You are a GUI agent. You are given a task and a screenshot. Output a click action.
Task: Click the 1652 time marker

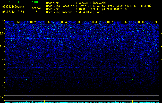33,22
